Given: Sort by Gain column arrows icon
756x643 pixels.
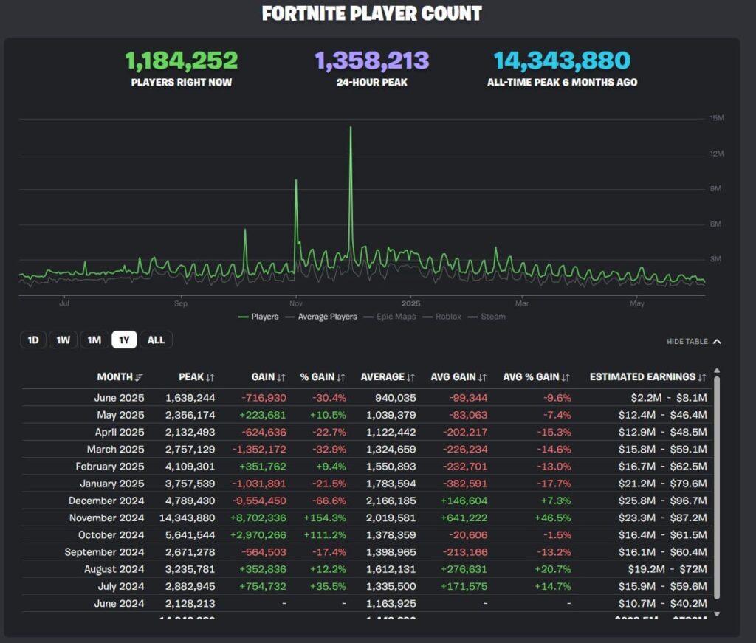Looking at the screenshot, I should pos(281,377).
